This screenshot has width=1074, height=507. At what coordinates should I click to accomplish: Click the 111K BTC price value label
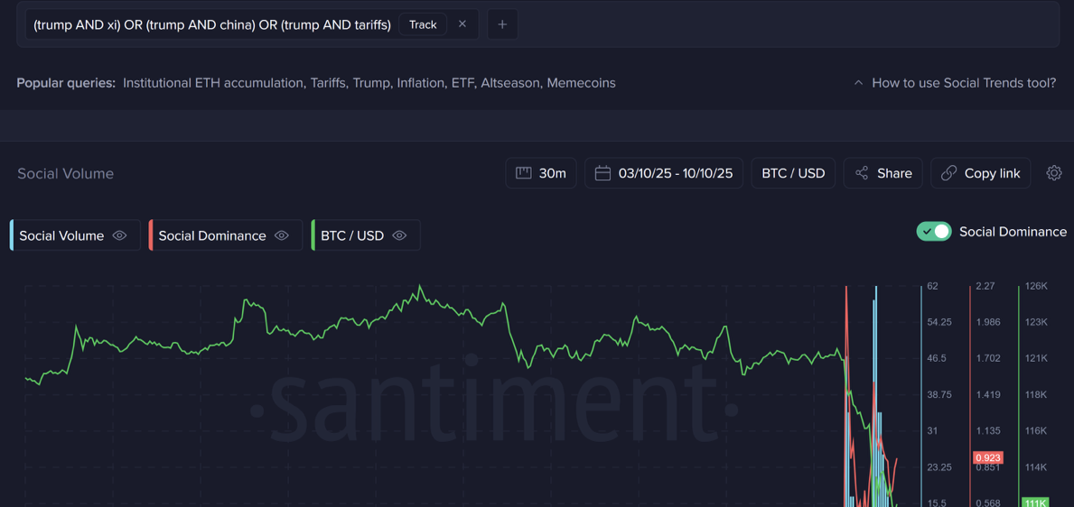[1034, 502]
